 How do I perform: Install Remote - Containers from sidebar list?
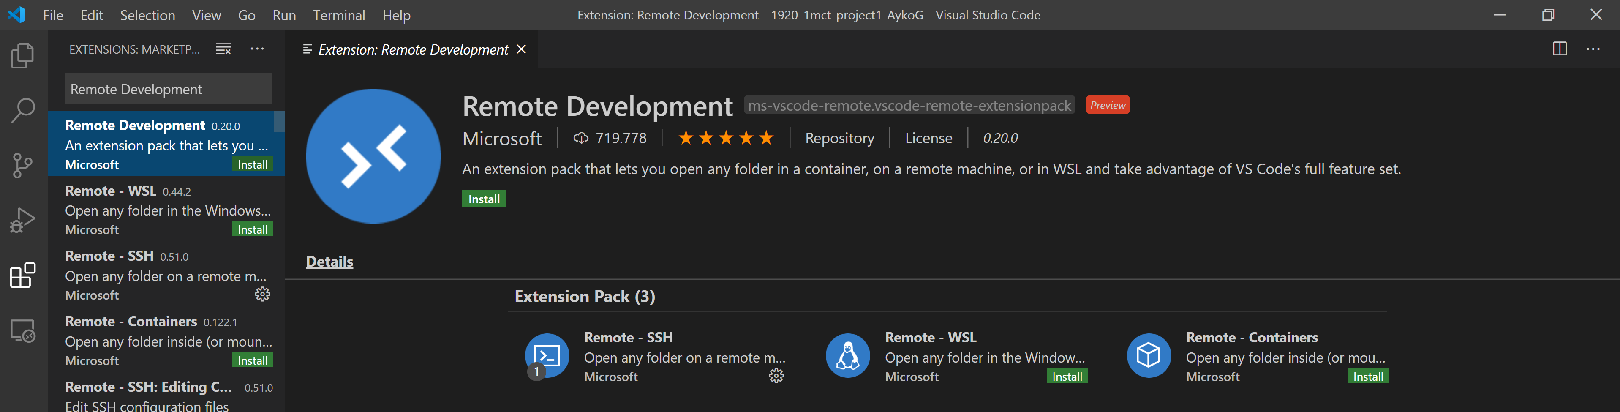click(x=253, y=360)
